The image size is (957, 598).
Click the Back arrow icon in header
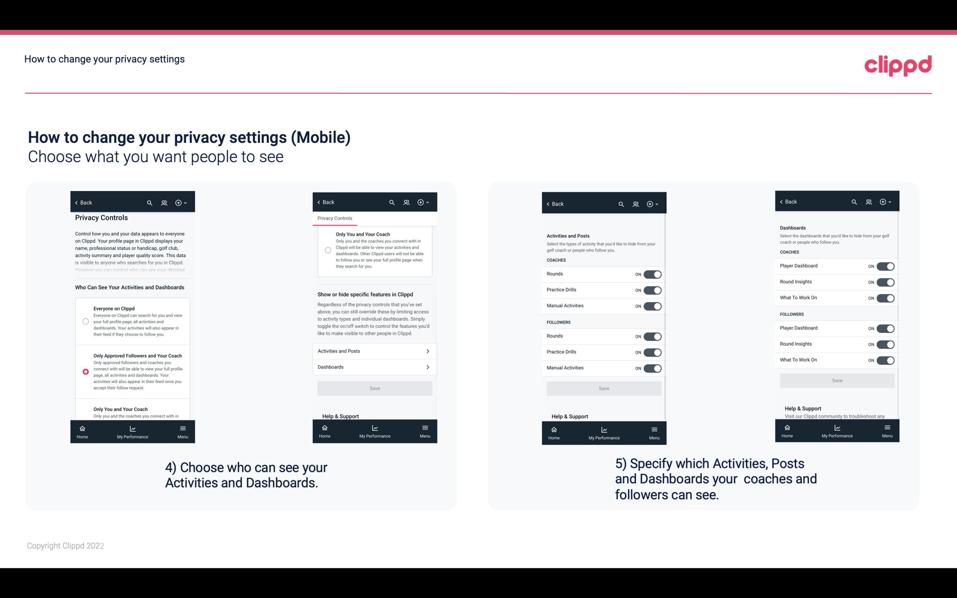pyautogui.click(x=76, y=203)
